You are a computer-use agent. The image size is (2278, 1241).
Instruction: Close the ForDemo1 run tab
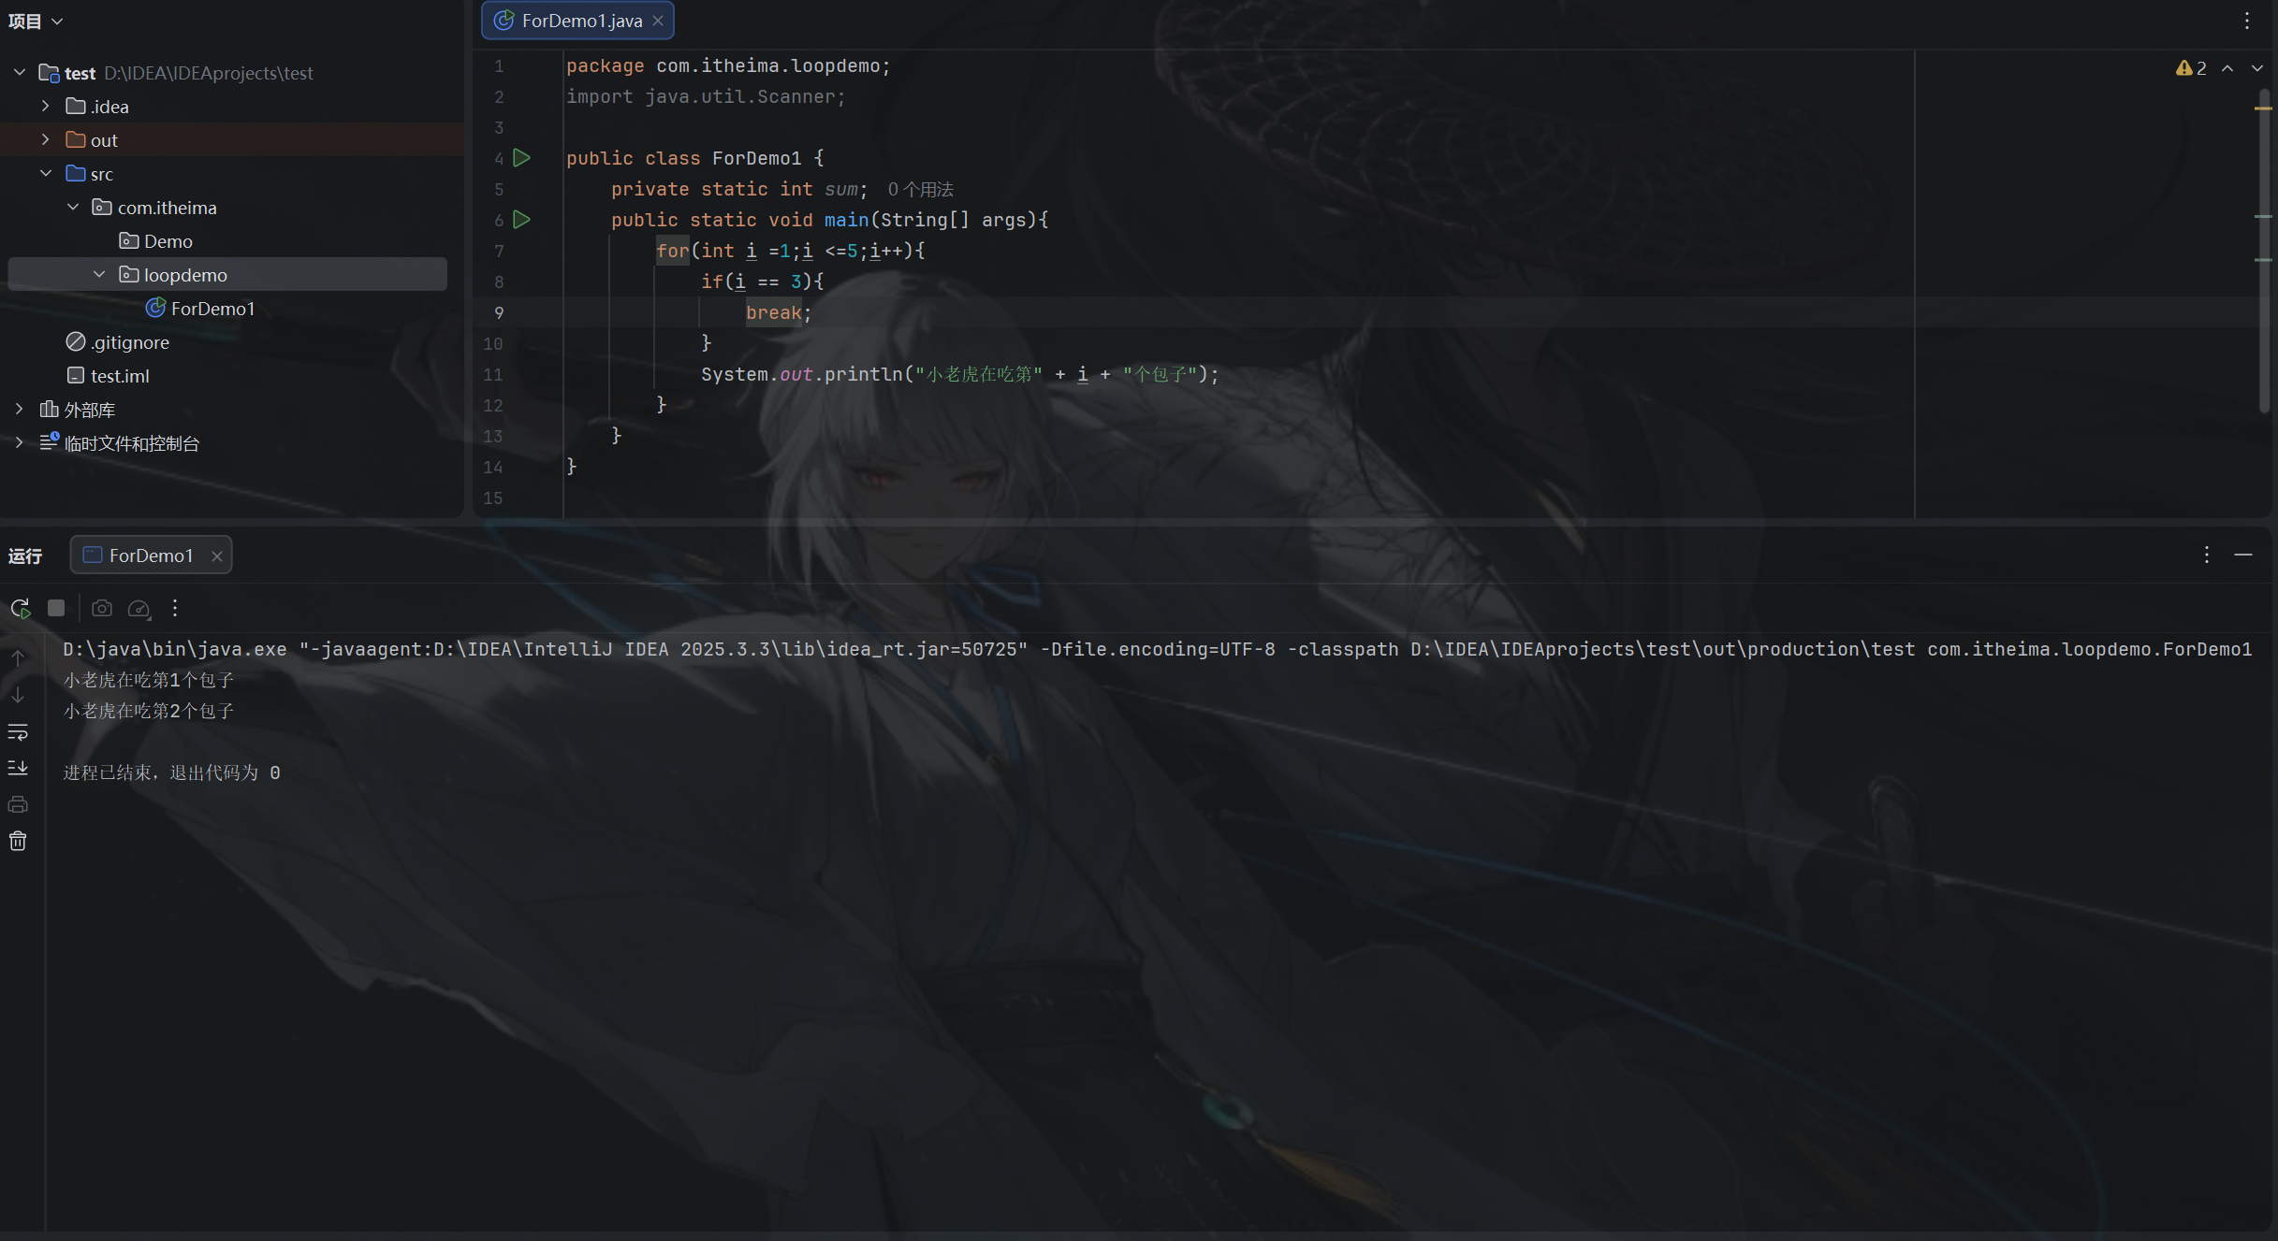217,556
